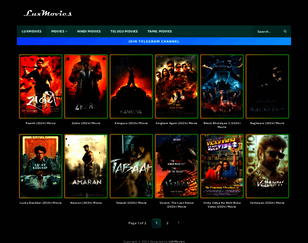Screen dimensions: 308x243
Task: Open the Venom movie poster
Action: [x=177, y=166]
